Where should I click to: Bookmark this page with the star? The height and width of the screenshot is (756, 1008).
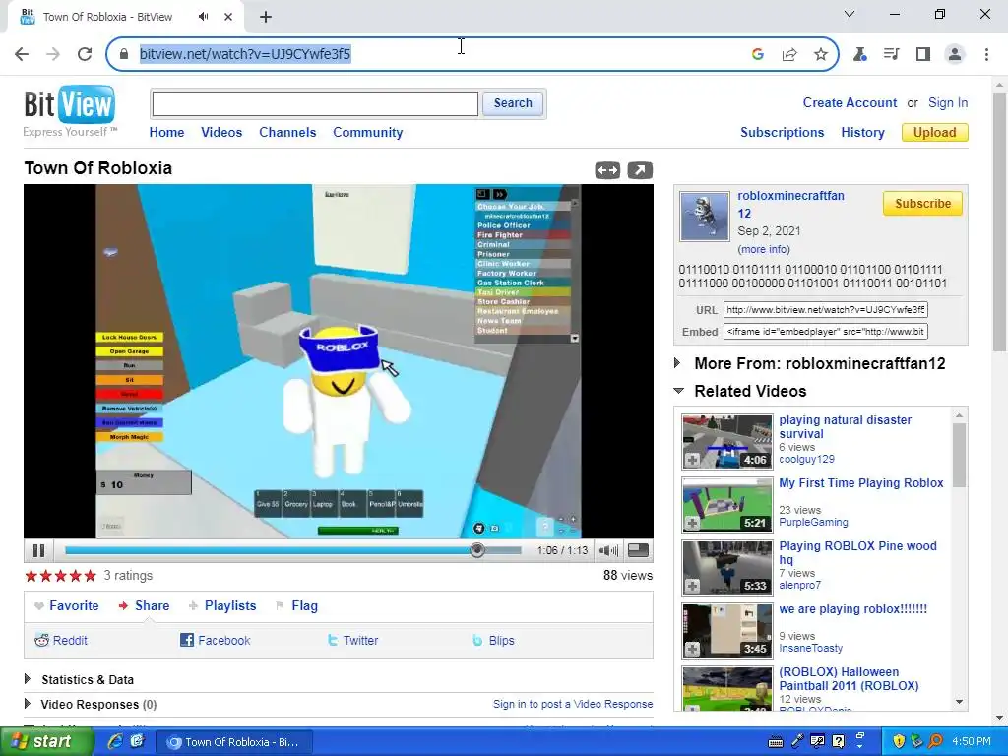tap(820, 54)
